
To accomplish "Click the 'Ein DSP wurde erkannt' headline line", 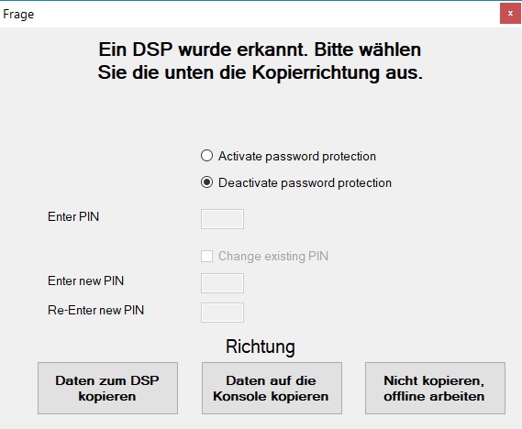I will (x=260, y=49).
